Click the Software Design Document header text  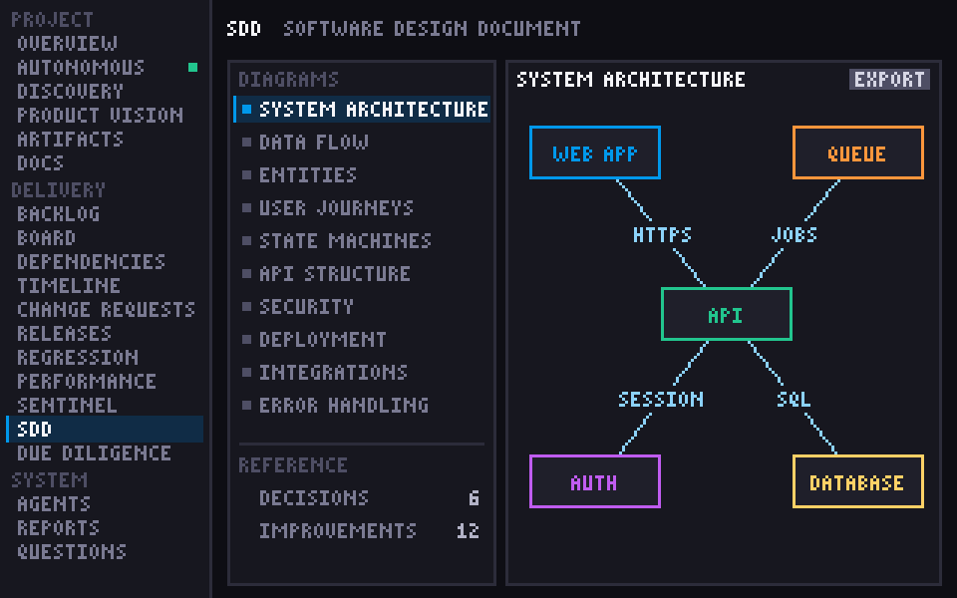coord(432,29)
